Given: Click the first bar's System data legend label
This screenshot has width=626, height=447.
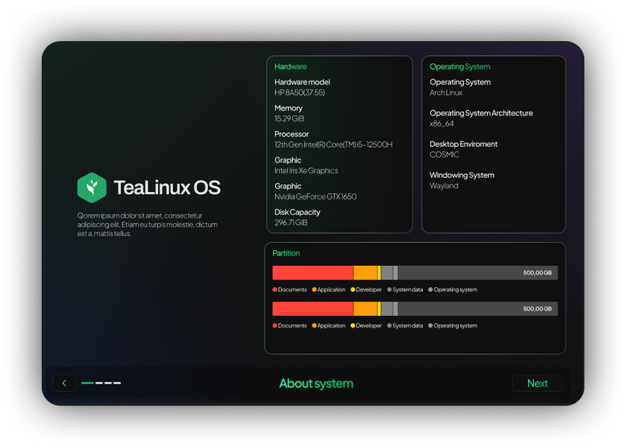Looking at the screenshot, I should click(407, 290).
